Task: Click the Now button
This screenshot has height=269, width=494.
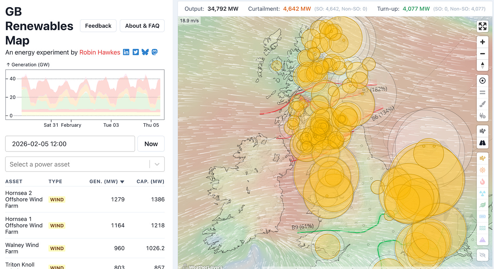Action: coord(151,144)
